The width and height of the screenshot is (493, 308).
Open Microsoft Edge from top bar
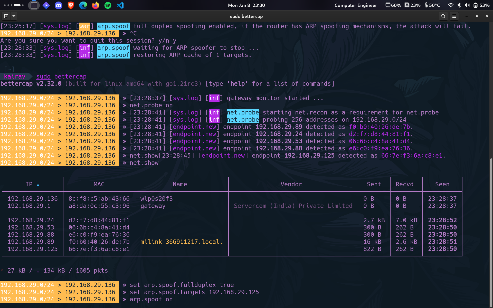(83, 5)
